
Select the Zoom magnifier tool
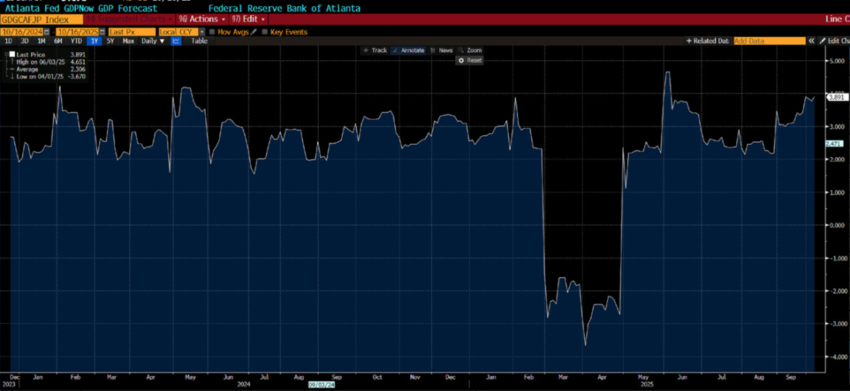coord(470,51)
